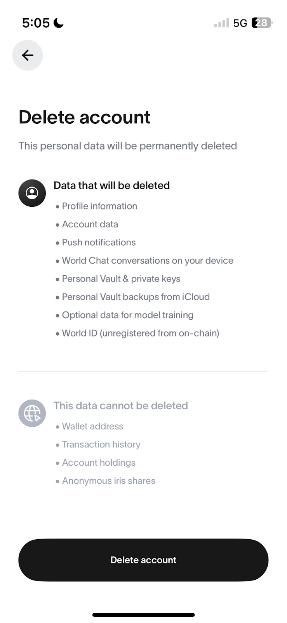Image resolution: width=287 pixels, height=623 pixels.
Task: Tap the cellular signal bars icon
Action: pos(221,23)
